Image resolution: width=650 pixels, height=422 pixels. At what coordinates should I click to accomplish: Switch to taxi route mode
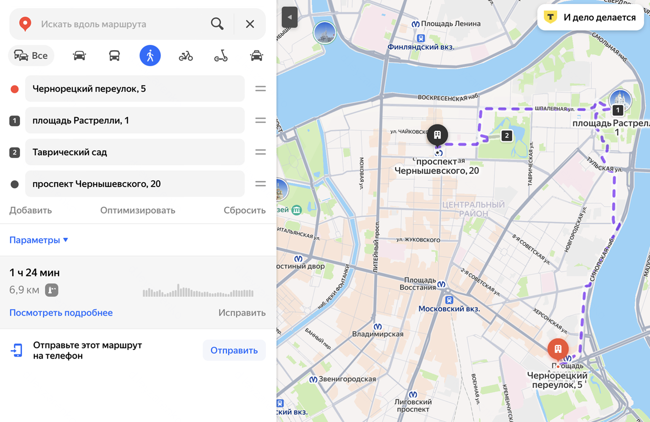click(x=257, y=56)
